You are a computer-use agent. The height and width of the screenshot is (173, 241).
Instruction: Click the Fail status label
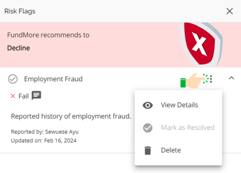coord(23,96)
